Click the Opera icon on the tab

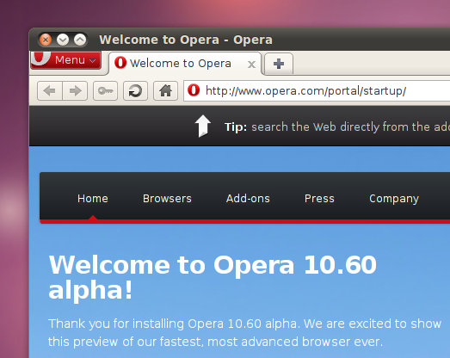(120, 63)
